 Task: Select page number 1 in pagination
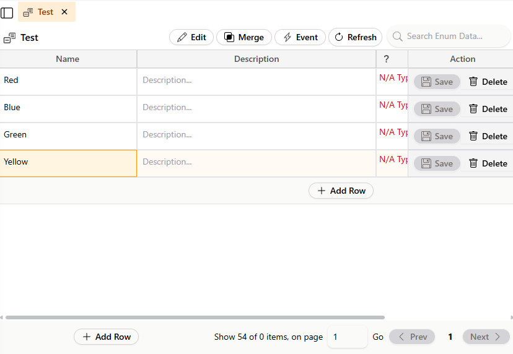pos(450,337)
